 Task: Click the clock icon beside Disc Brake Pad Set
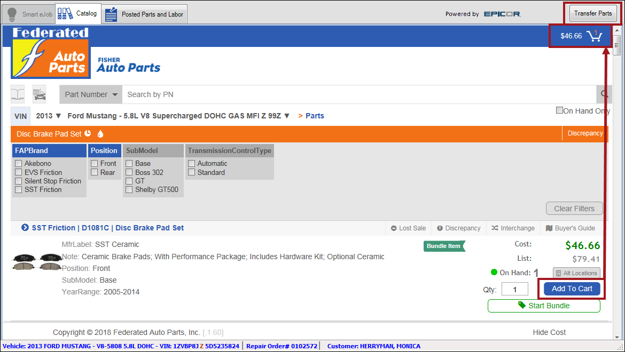point(87,134)
